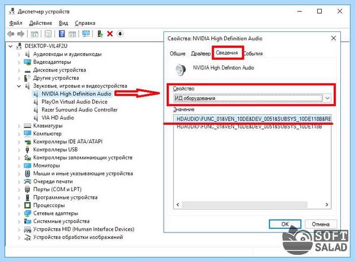This screenshot has width=355, height=262.
Task: Click the Properties toolbar icon
Action: [48, 34]
